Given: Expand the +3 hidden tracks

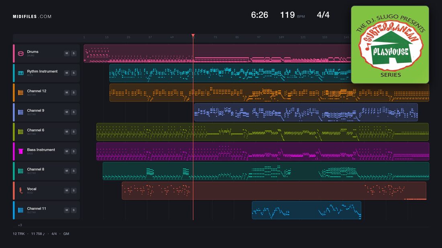Looking at the screenshot, I should pos(20,225).
